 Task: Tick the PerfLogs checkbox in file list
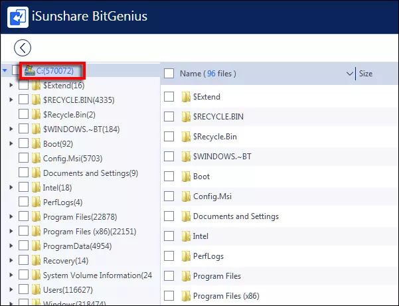[169, 256]
